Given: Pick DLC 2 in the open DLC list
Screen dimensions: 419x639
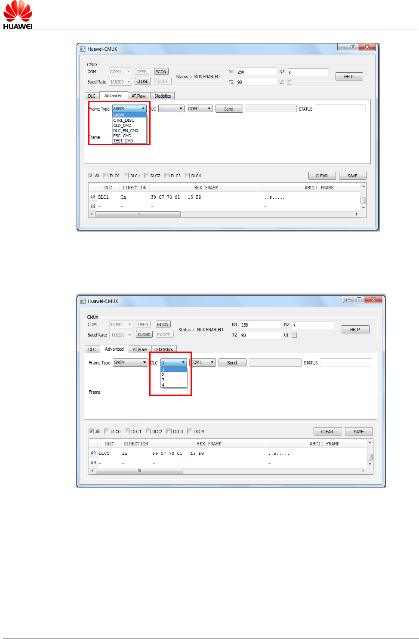Looking at the screenshot, I should (x=174, y=375).
